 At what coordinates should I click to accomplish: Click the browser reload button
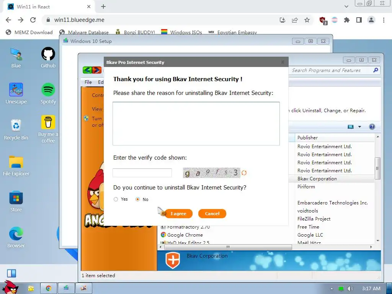click(33, 20)
